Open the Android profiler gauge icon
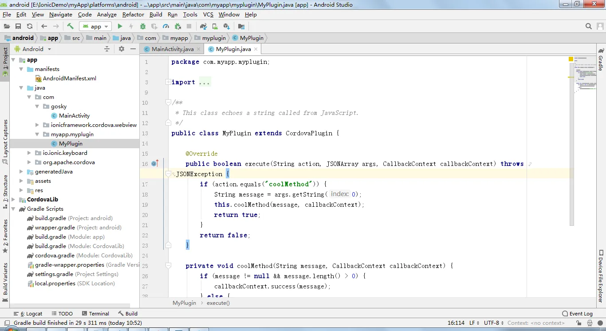606x331 pixels. tap(166, 26)
